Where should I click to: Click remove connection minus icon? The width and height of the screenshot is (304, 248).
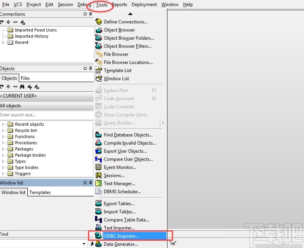click(x=15, y=22)
